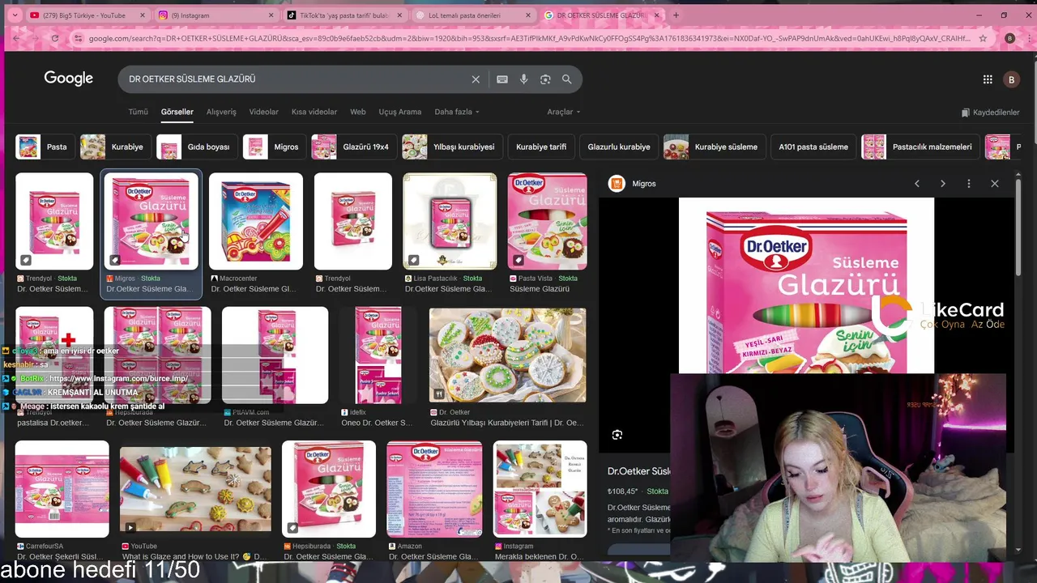
Task: Filter results by Yılbaşı kurabiyesi chip
Action: [x=451, y=147]
